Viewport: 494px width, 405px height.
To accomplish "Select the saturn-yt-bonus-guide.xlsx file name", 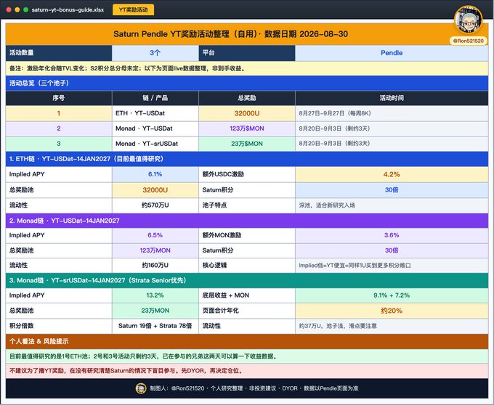I will (68, 9).
